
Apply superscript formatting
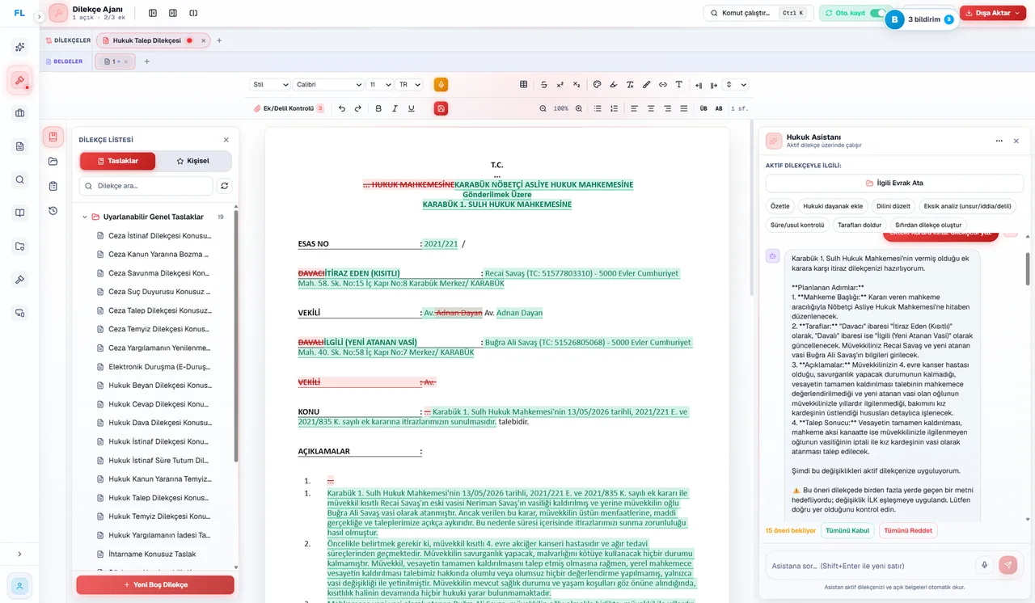coord(560,85)
